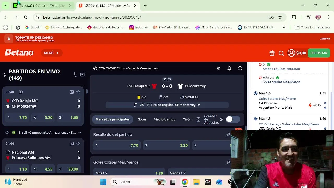Bet 7.70 on home win in Resultado del partido
This screenshot has width=334, height=188.
(117, 145)
